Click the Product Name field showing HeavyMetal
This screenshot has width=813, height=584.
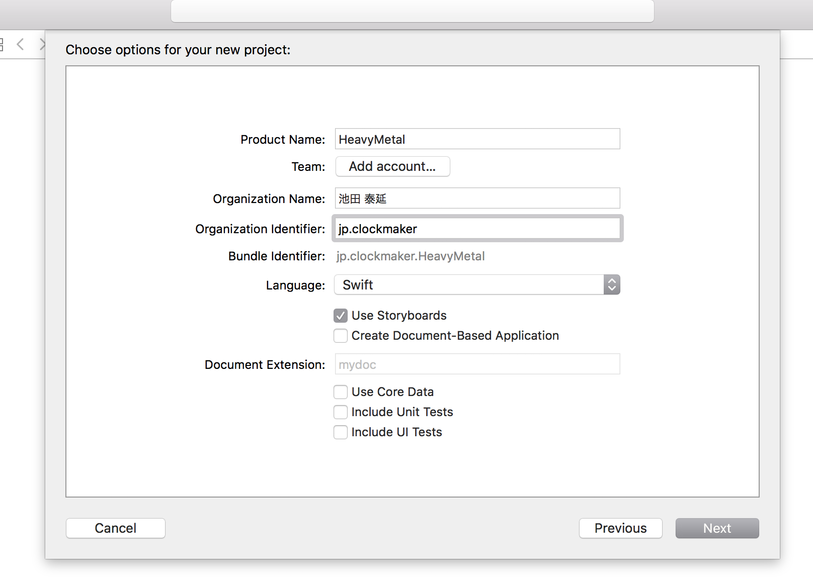(477, 139)
